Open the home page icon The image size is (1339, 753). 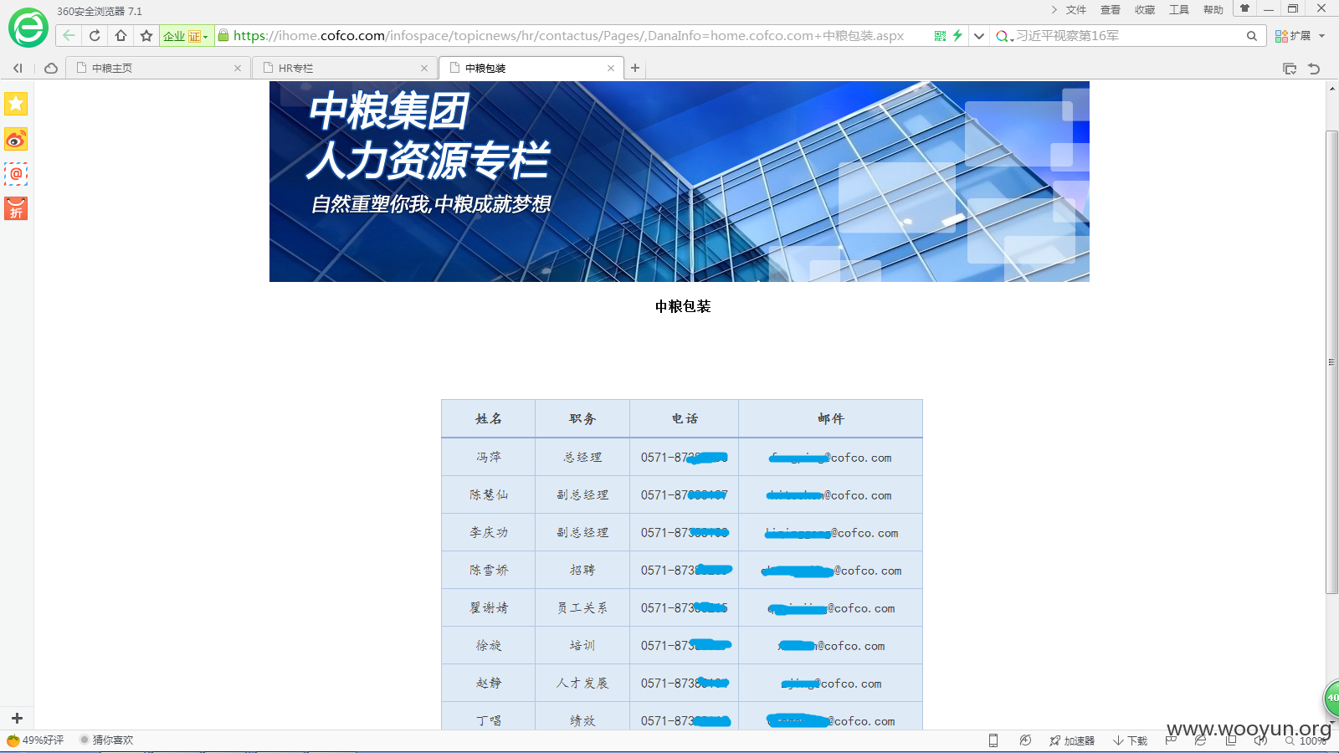[121, 35]
